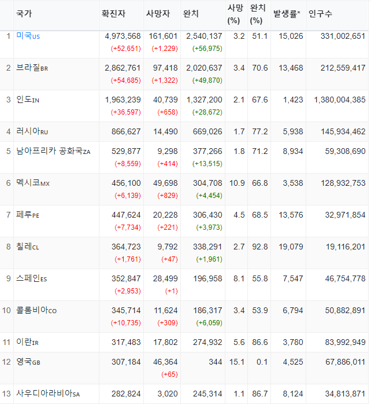Image resolution: width=371 pixels, height=404 pixels.
Task: Click Brazil recovered increase (+49,870)
Action: point(207,80)
